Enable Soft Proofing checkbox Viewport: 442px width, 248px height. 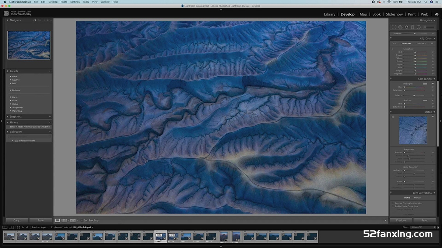[x=81, y=220]
